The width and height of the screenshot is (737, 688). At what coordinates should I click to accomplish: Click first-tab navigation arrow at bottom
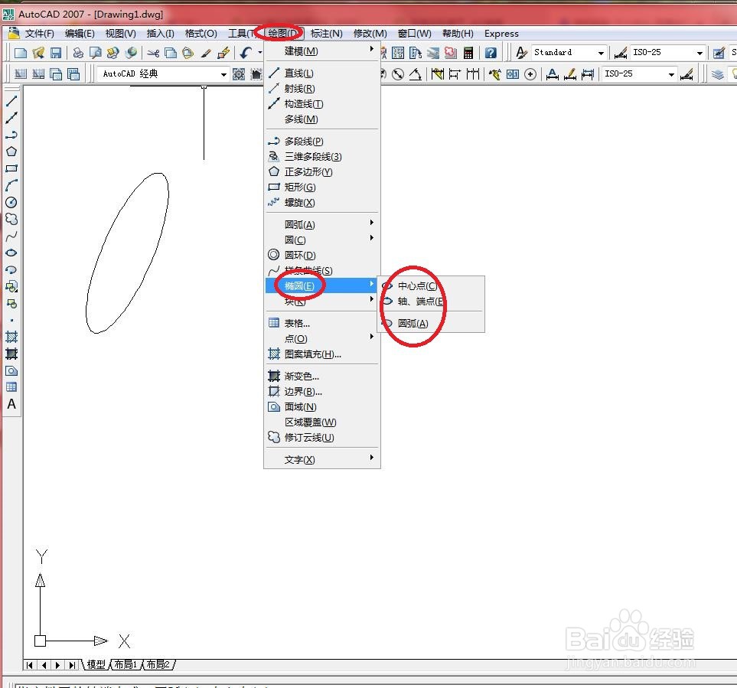point(30,665)
